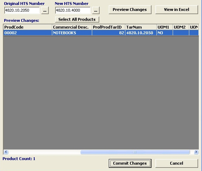
Task: Sort by ProdCode column header
Action: pos(28,27)
